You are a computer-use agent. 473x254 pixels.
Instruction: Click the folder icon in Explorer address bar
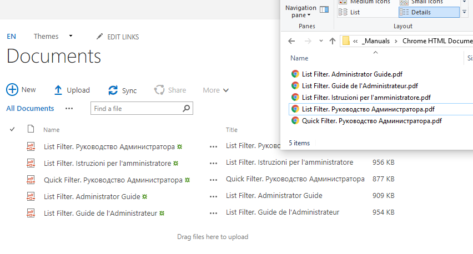[346, 40]
